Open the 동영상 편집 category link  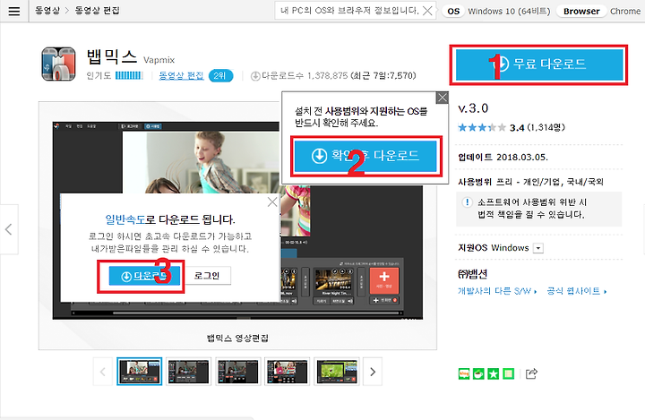click(x=181, y=76)
